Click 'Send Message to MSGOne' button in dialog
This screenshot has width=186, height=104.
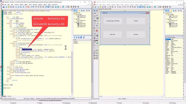tap(113, 21)
